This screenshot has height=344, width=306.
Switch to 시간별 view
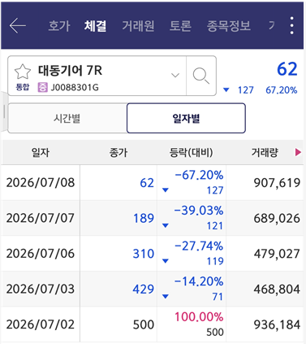(67, 118)
